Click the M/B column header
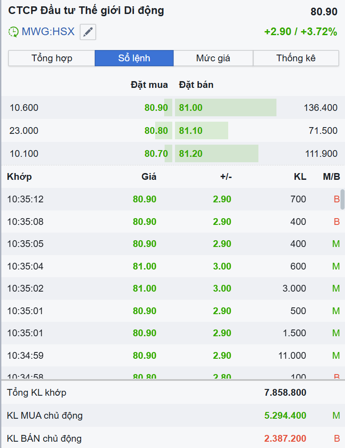Image resolution: width=345 pixels, height=448 pixels. click(x=331, y=177)
